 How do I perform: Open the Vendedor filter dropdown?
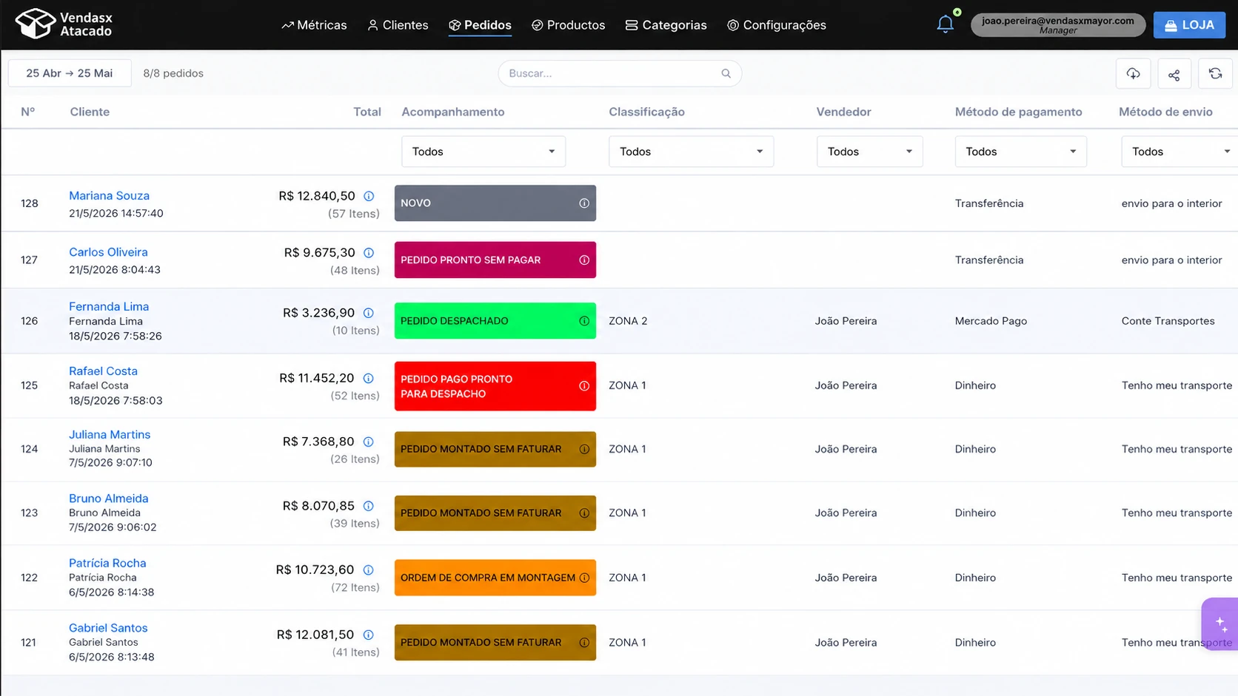(869, 152)
